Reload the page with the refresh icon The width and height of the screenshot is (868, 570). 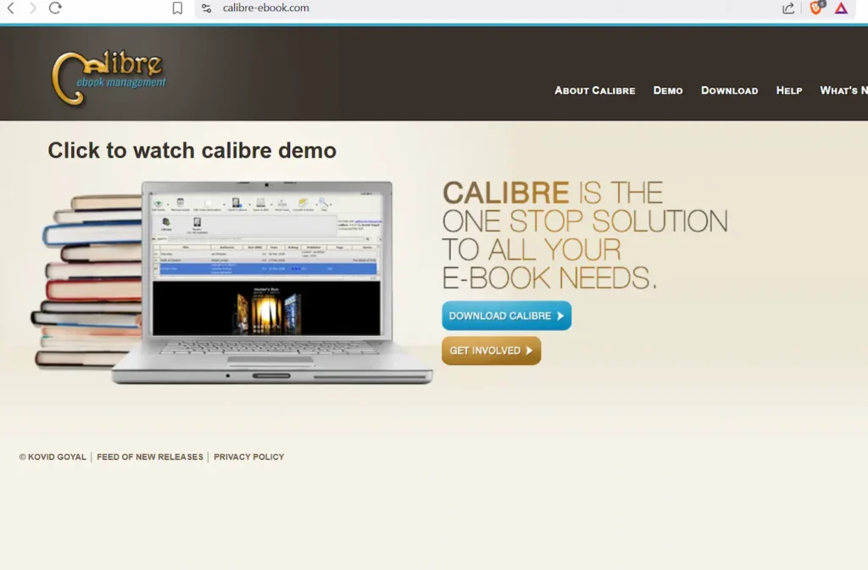click(54, 8)
